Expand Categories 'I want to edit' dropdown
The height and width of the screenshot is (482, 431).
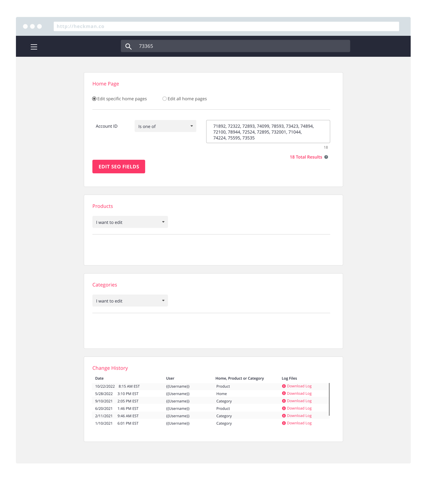pyautogui.click(x=130, y=301)
